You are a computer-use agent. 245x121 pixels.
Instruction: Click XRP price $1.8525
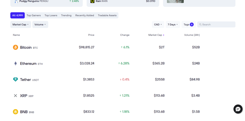point(89,96)
